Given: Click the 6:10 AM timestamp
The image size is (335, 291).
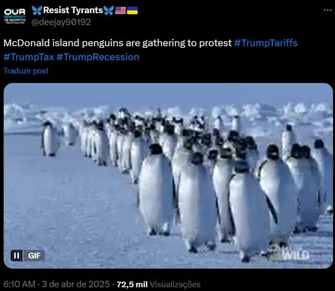Looking at the screenshot, I should [19, 284].
